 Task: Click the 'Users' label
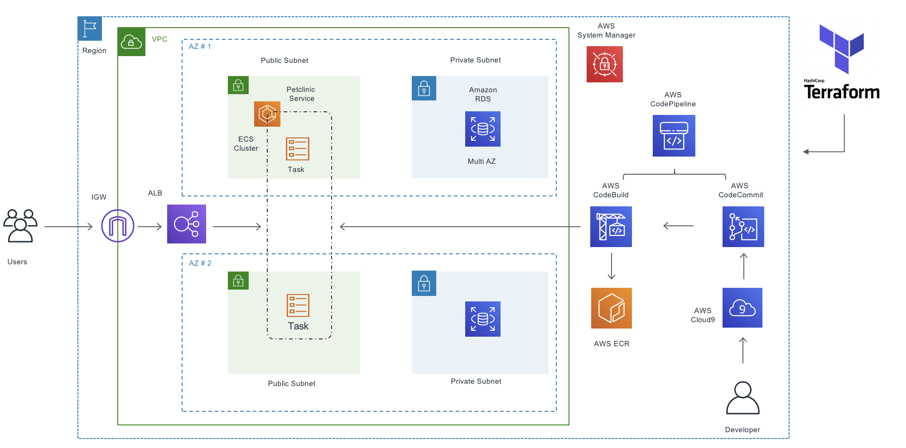[x=17, y=262]
